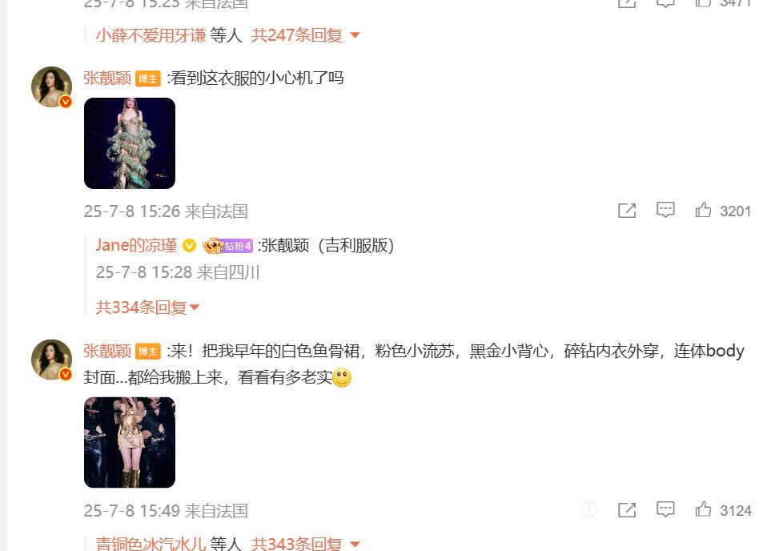Share the 15:26 comment via forward icon
Viewport: 767px width, 551px height.
click(627, 211)
